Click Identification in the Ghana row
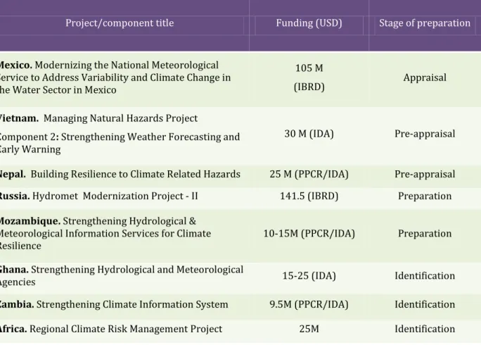Image resolution: width=481 pixels, height=345 pixels. [x=425, y=276]
